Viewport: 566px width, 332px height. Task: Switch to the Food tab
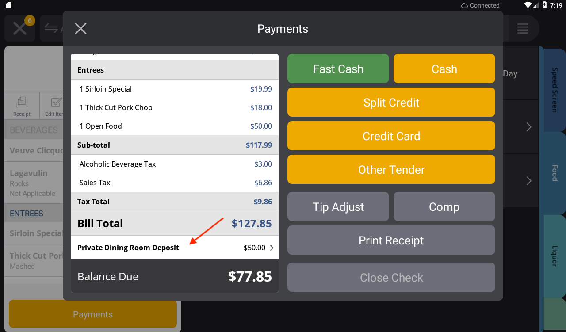coord(555,173)
